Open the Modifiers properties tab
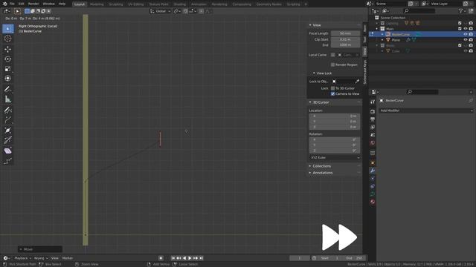476x267 pixels. pos(373,171)
